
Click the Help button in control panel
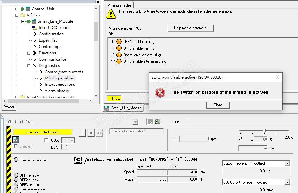(x=175, y=121)
